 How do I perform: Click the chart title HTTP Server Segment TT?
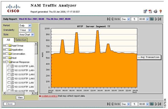click(x=94, y=26)
